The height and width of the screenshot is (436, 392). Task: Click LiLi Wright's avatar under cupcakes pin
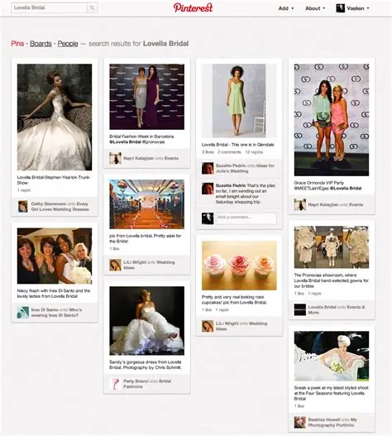[208, 326]
